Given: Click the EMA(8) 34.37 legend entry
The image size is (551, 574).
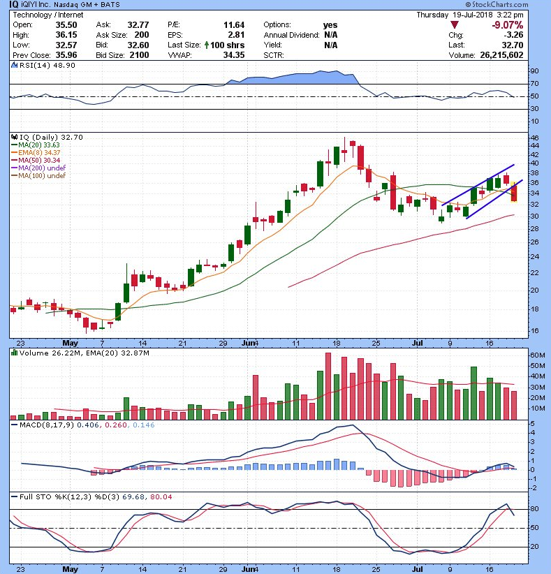Looking at the screenshot, I should coord(36,153).
